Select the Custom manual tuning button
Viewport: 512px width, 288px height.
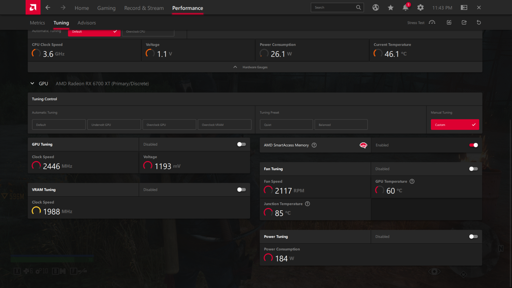coord(455,124)
